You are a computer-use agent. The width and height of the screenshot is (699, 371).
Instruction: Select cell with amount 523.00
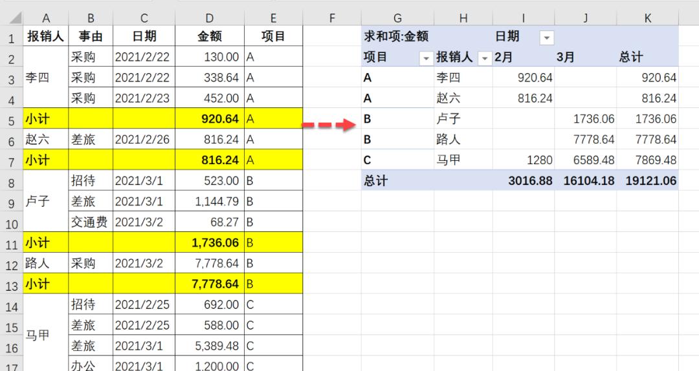210,180
